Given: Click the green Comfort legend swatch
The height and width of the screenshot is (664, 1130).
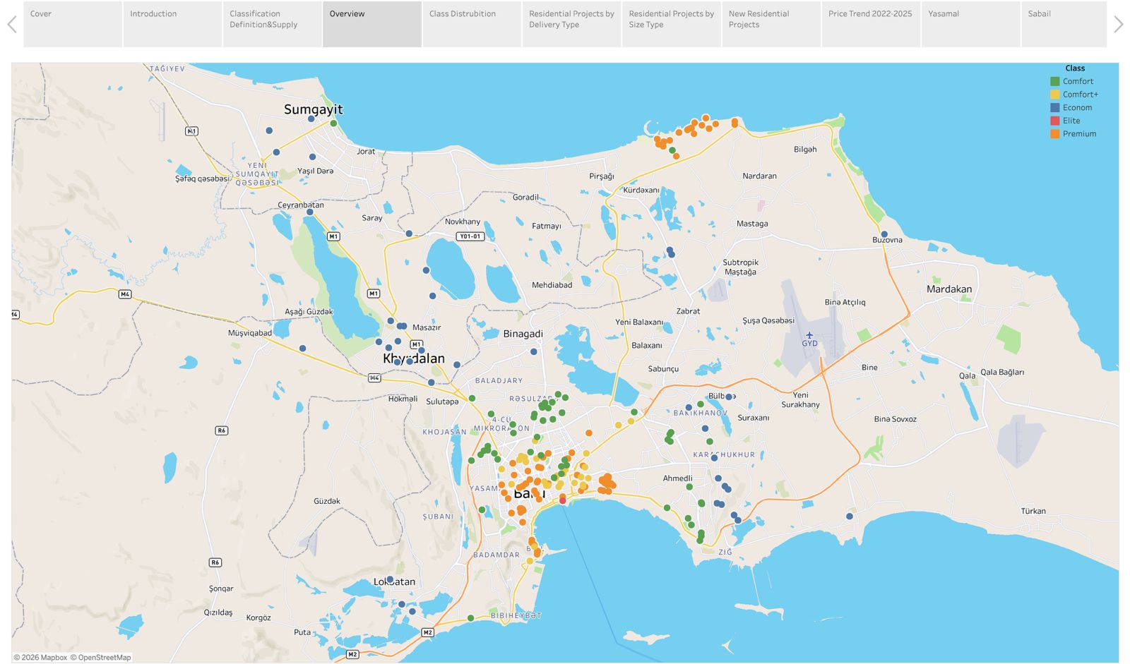Looking at the screenshot, I should click(x=1055, y=82).
